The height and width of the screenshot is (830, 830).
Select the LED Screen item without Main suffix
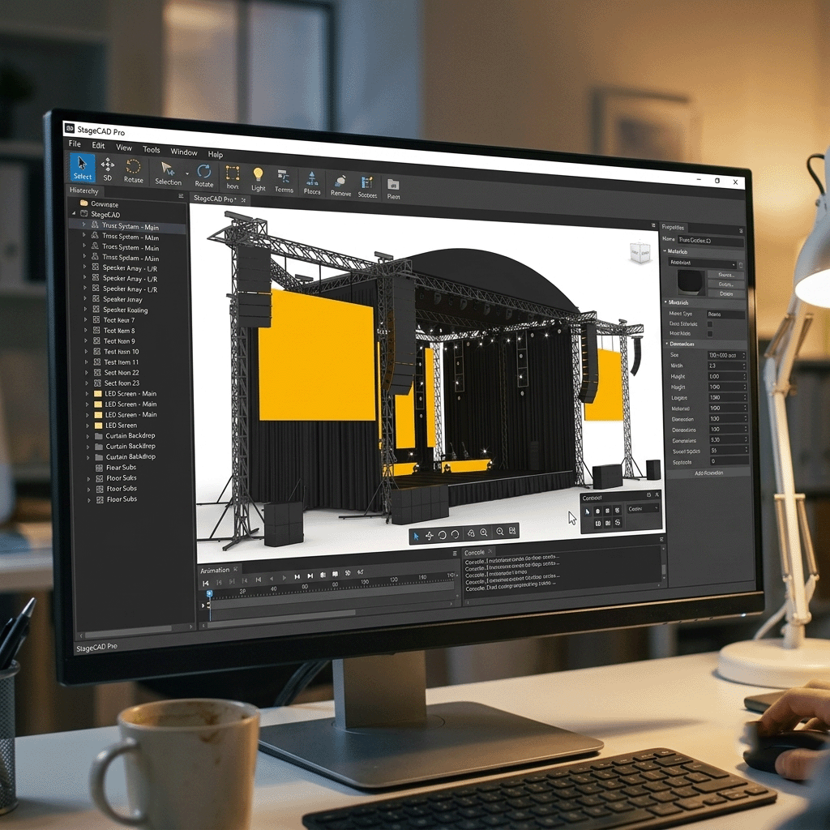[x=115, y=425]
